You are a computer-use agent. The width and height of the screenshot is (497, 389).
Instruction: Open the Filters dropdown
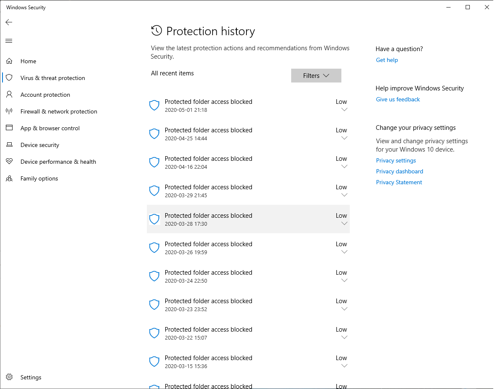316,76
